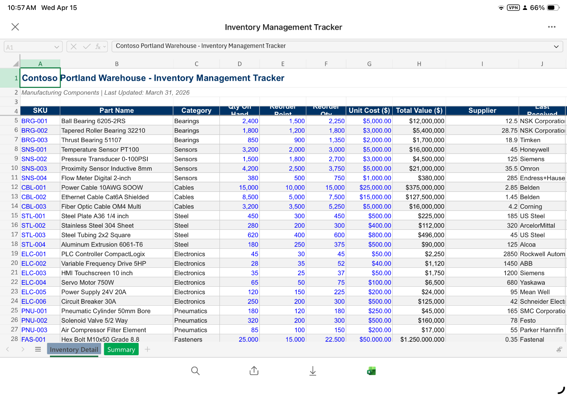This screenshot has height=396, width=567.
Task: Open the file in Excel app icon
Action: pos(371,371)
